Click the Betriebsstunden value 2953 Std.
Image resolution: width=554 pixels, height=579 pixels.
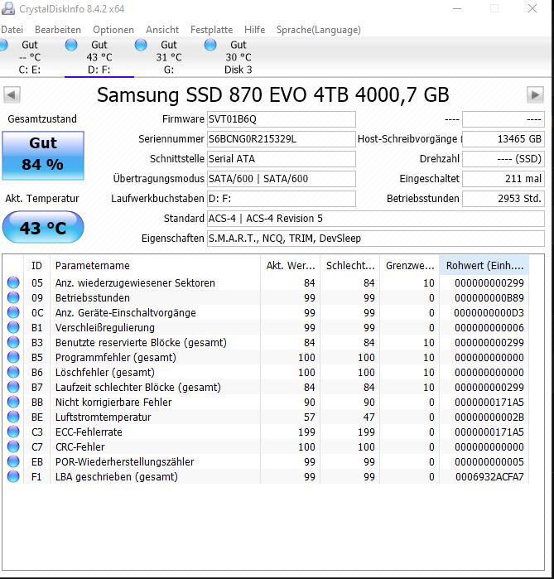[x=503, y=199]
